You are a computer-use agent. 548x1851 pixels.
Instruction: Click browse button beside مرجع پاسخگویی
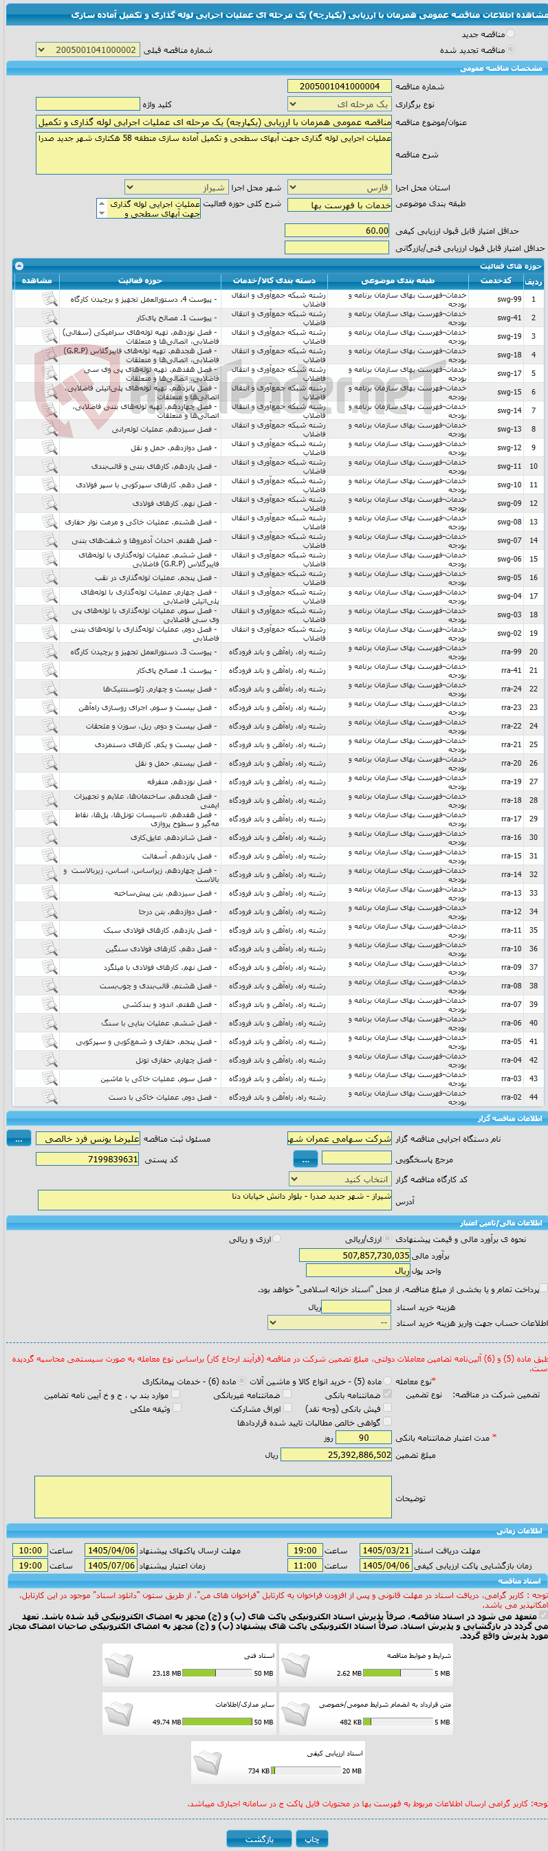[305, 1158]
